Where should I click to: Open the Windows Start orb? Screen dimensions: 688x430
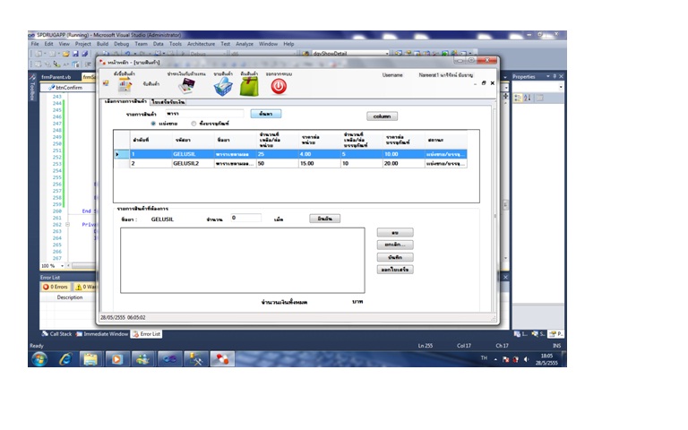(x=39, y=359)
